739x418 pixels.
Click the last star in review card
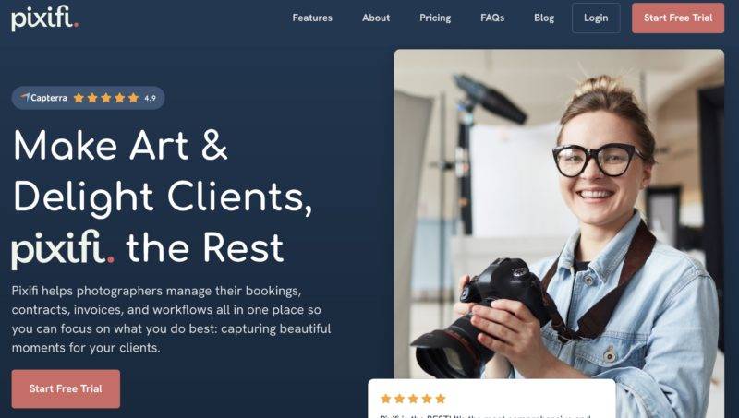pyautogui.click(x=441, y=399)
